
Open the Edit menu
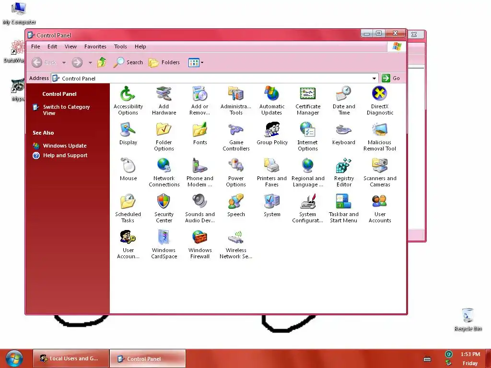[x=52, y=46]
